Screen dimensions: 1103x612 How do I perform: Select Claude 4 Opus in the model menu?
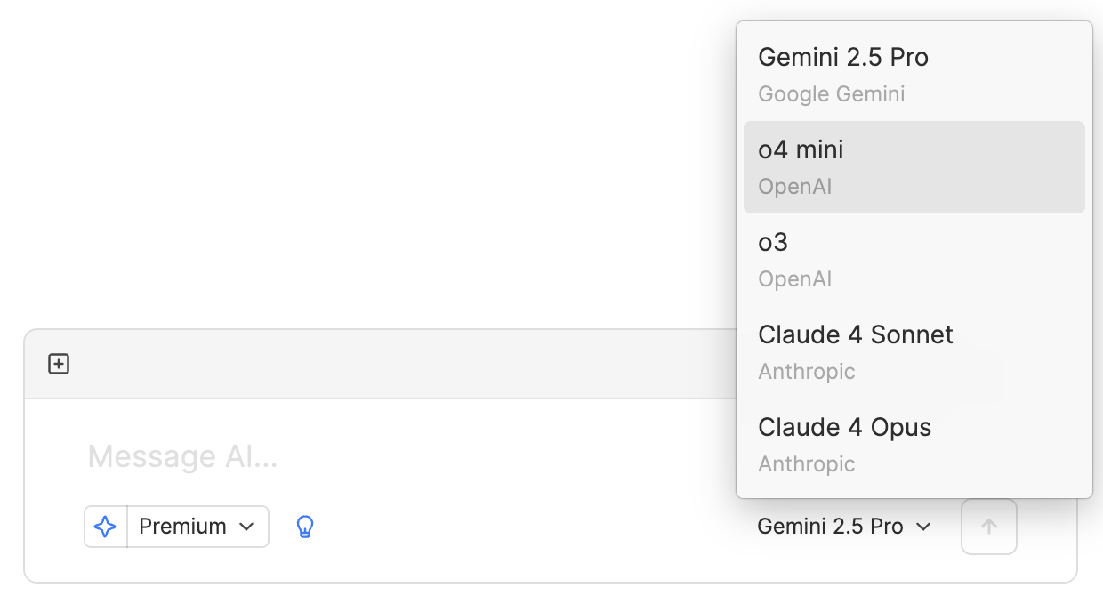point(914,445)
